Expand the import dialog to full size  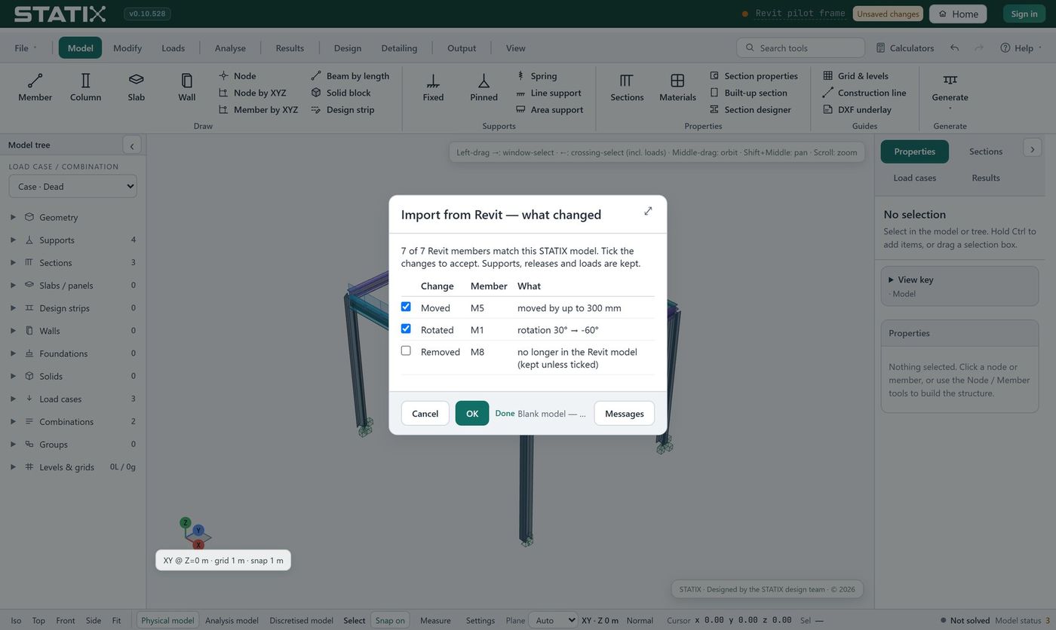(x=648, y=211)
